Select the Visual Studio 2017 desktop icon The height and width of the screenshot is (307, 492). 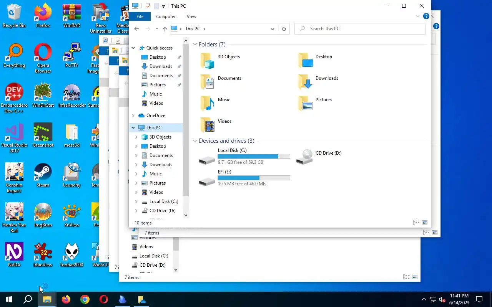14,138
